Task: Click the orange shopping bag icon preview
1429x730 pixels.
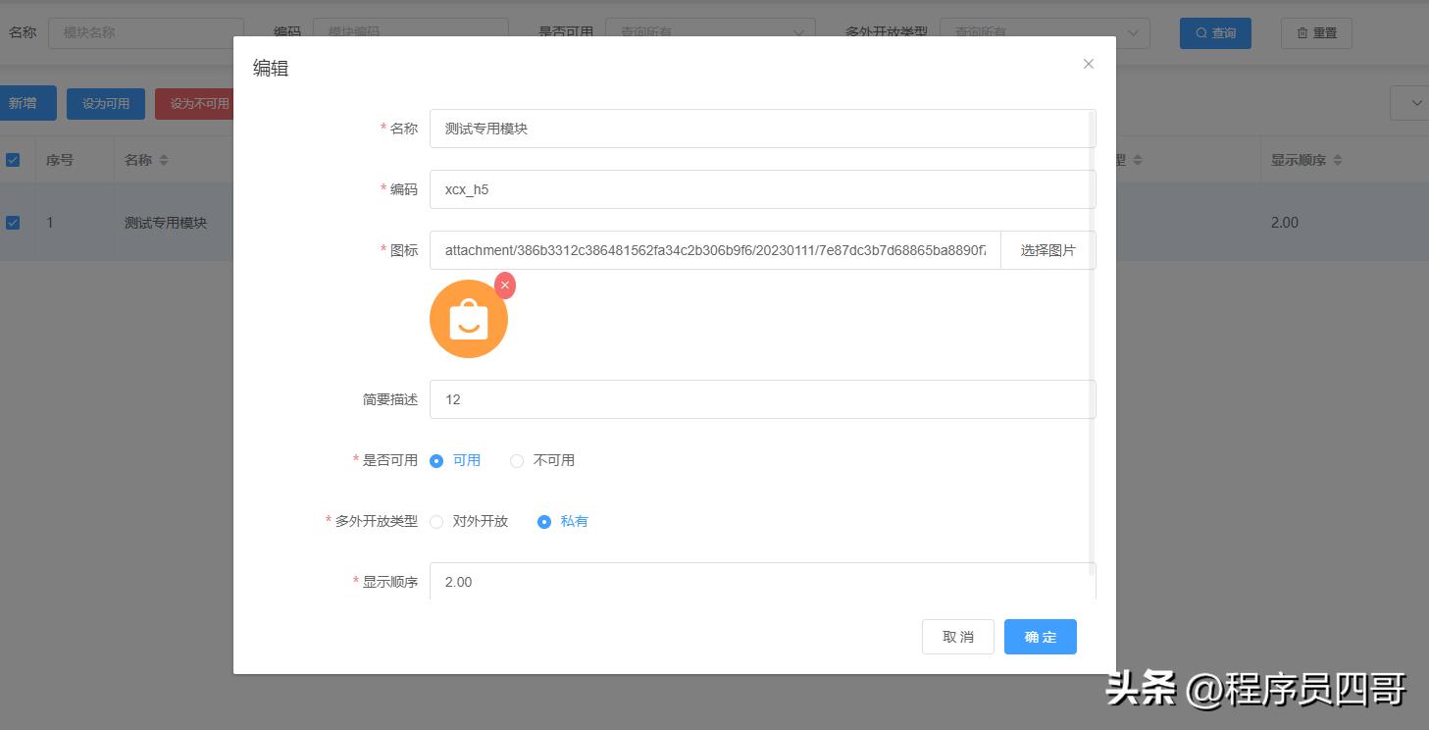Action: click(468, 318)
